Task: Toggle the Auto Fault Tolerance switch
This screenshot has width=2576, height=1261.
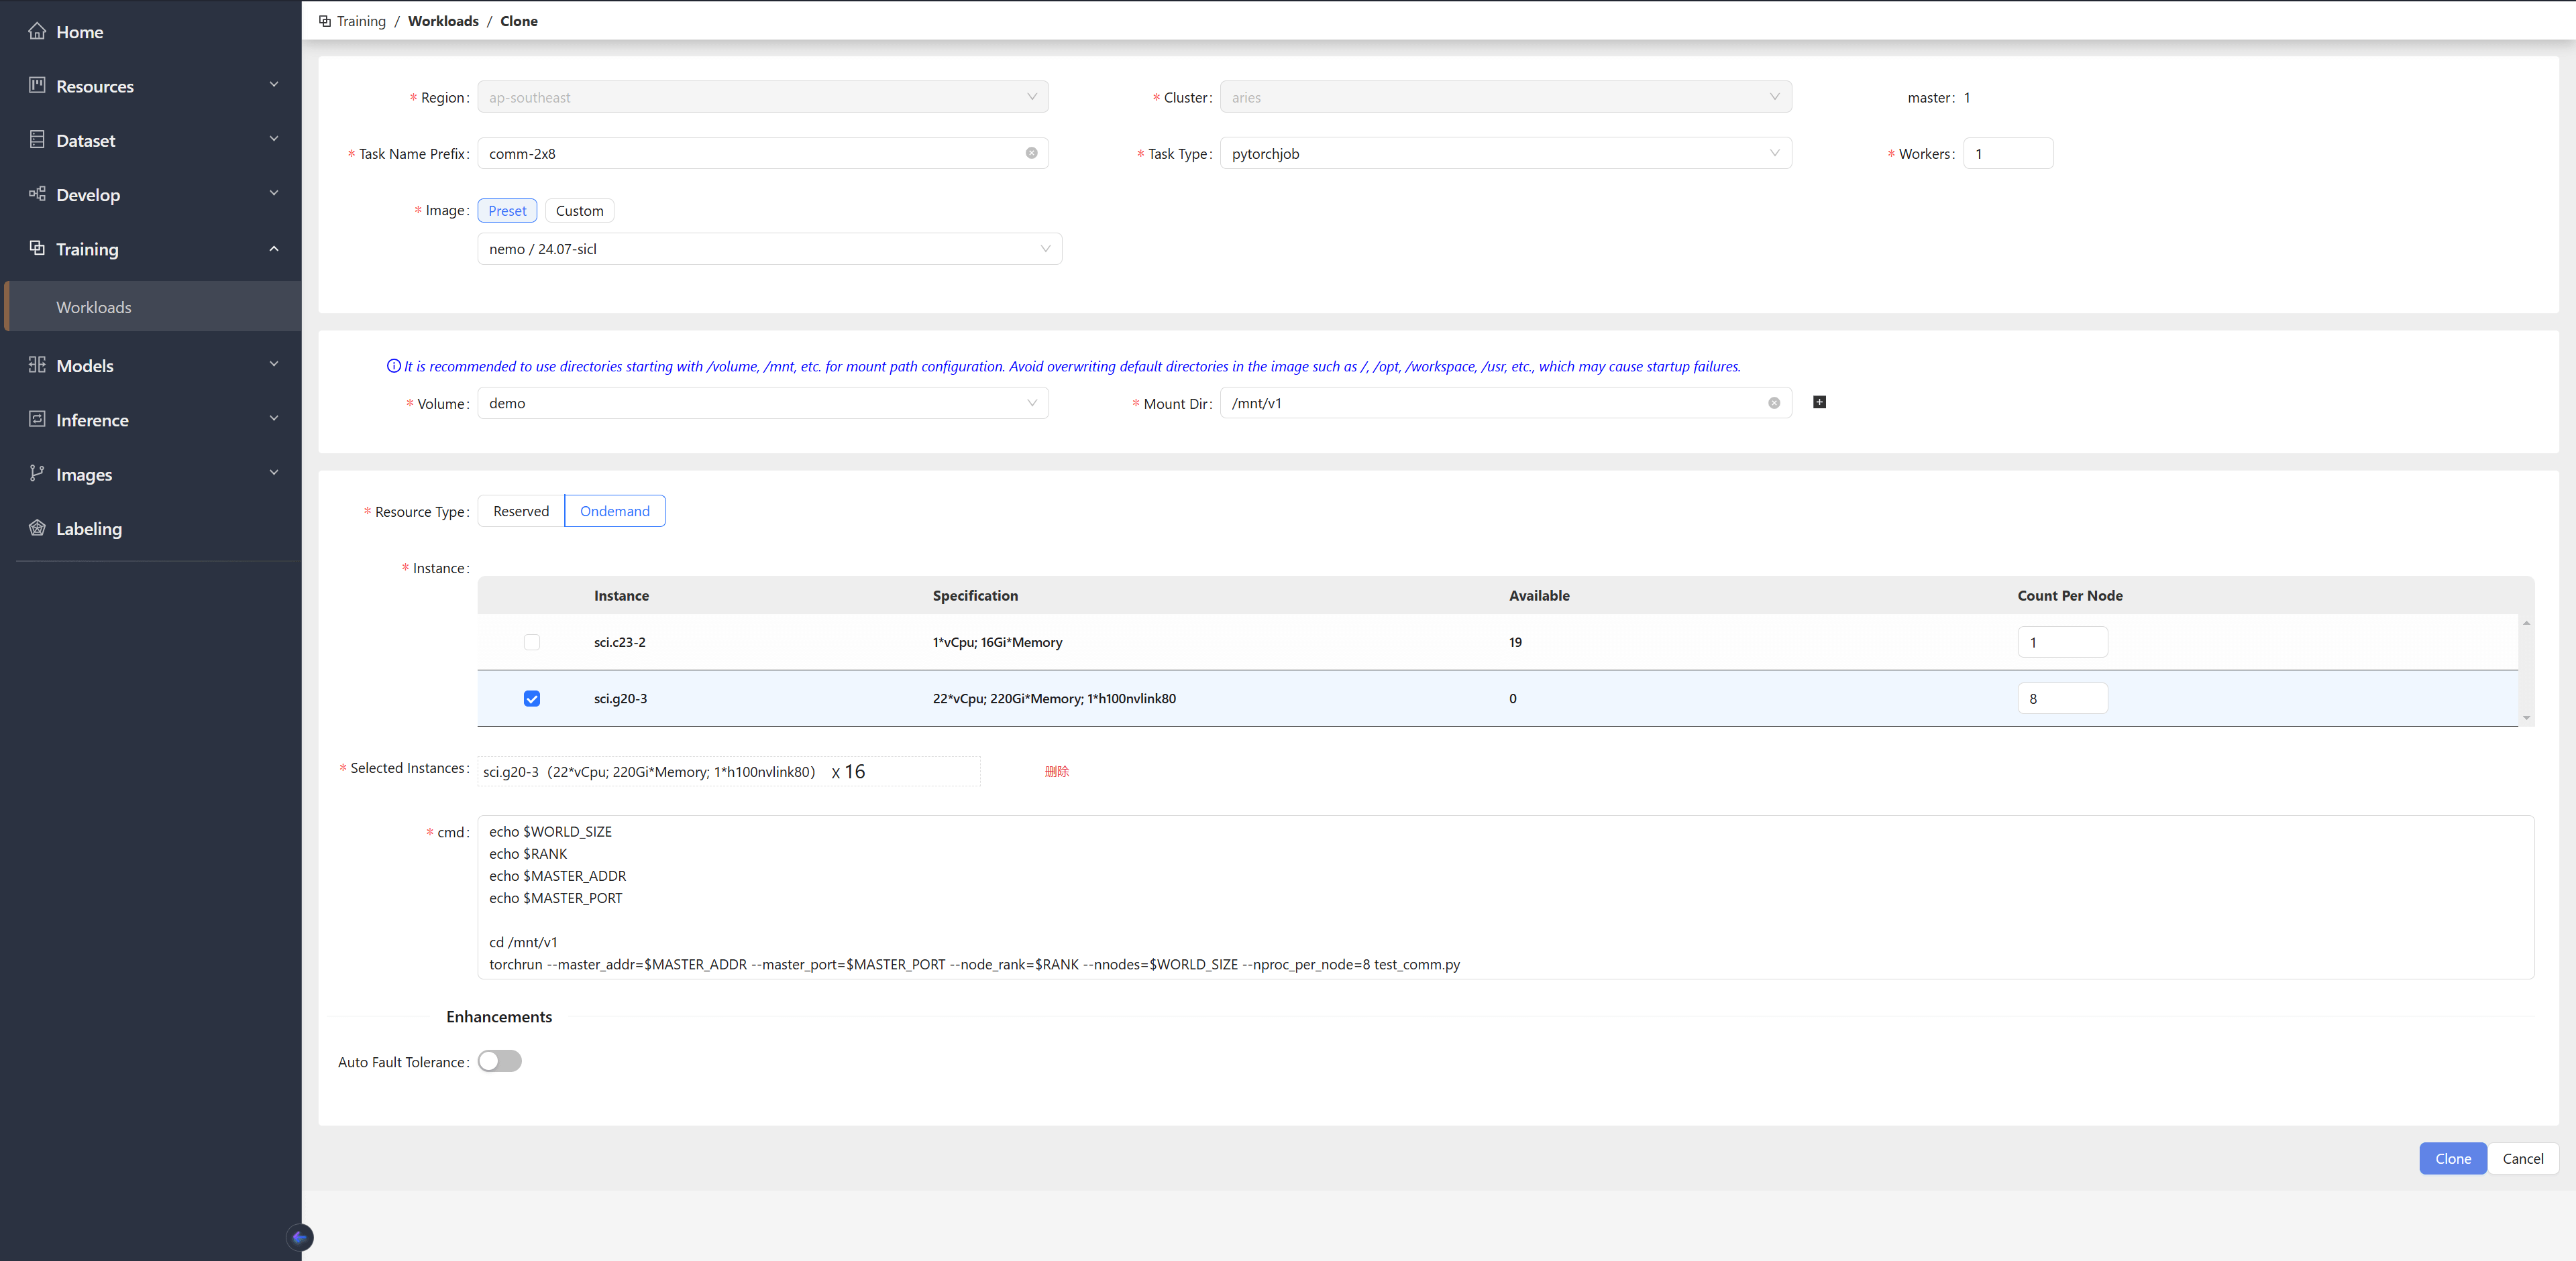Action: 499,1061
